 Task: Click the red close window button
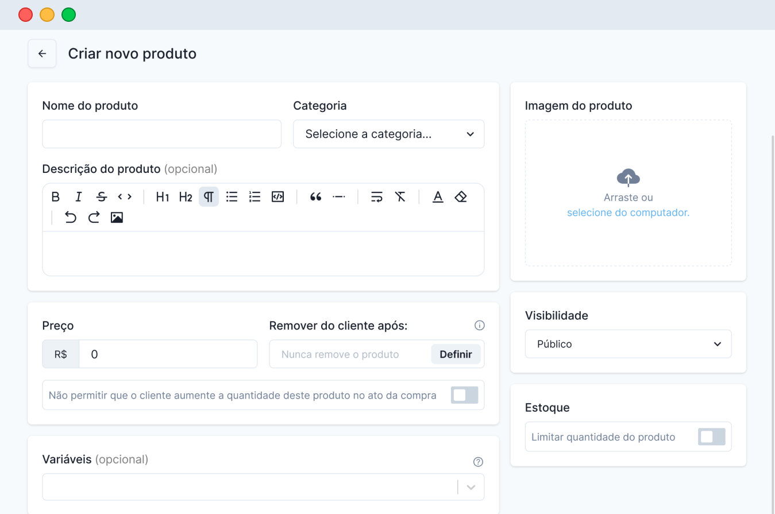(x=25, y=14)
